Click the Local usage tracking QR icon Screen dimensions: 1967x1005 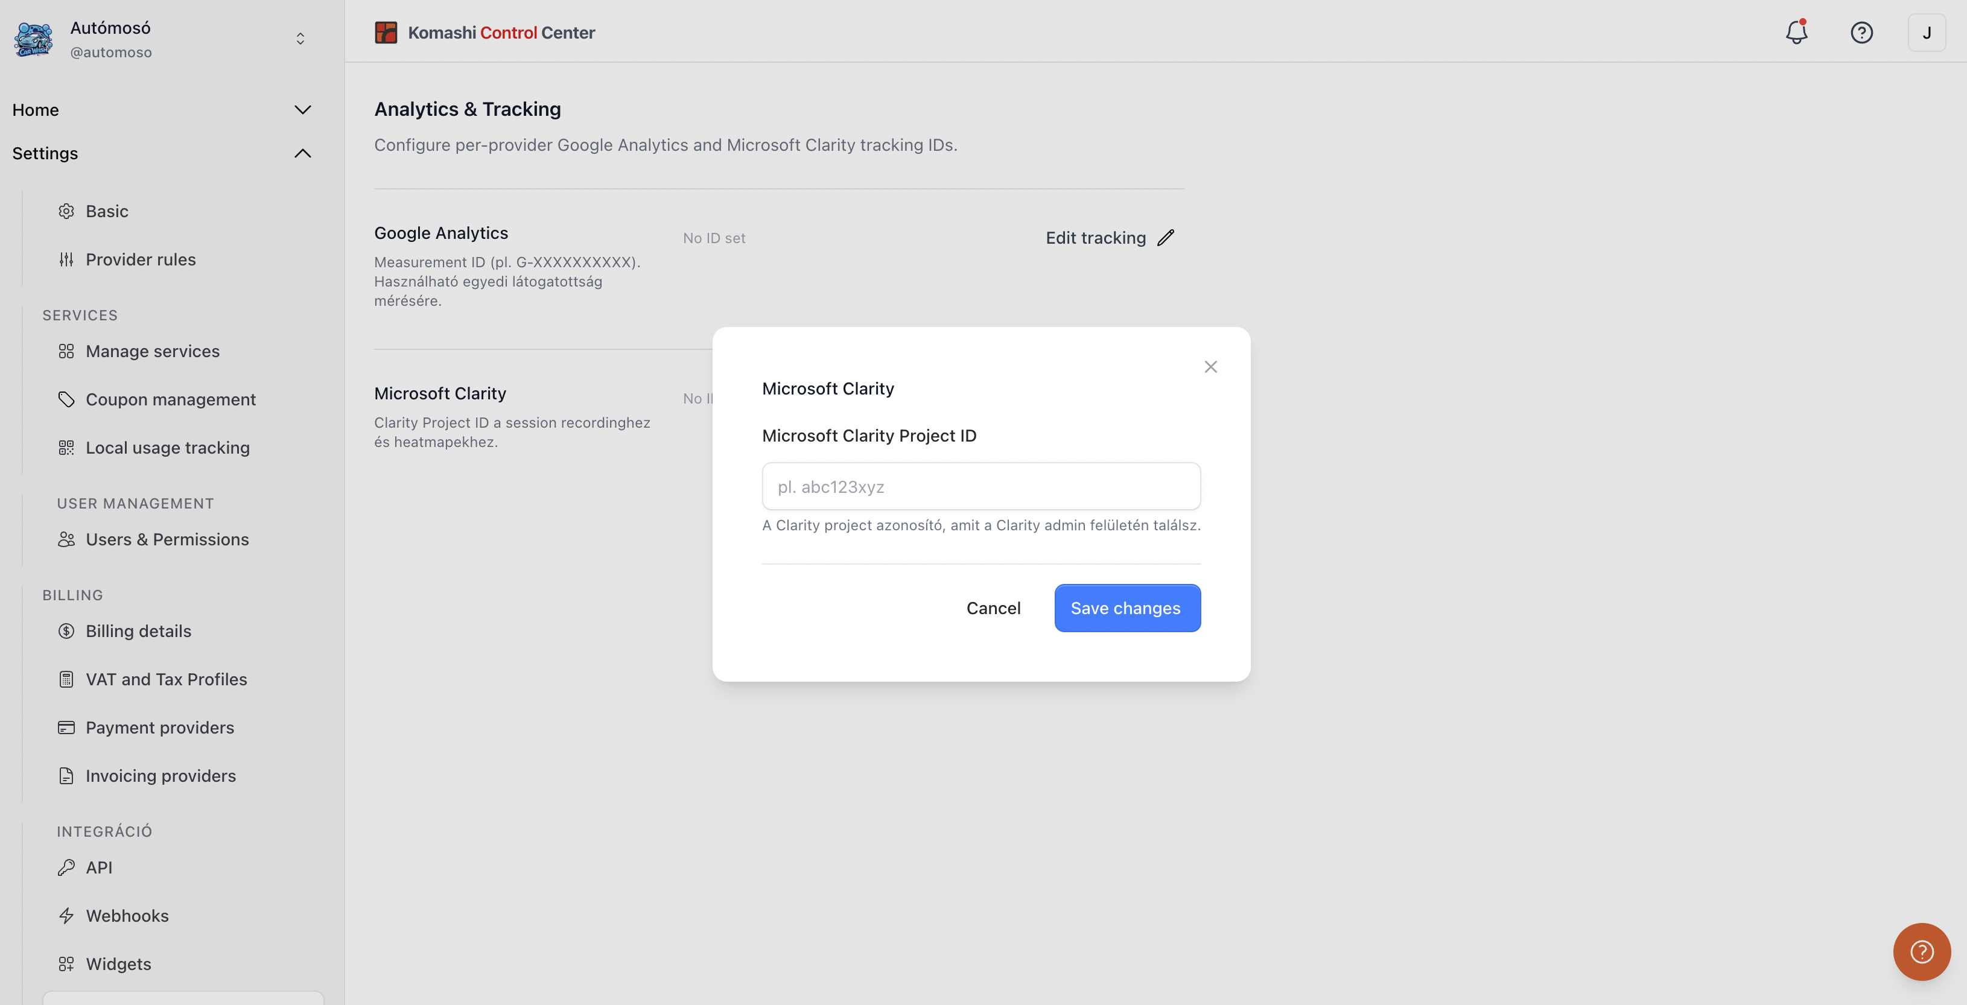[66, 447]
